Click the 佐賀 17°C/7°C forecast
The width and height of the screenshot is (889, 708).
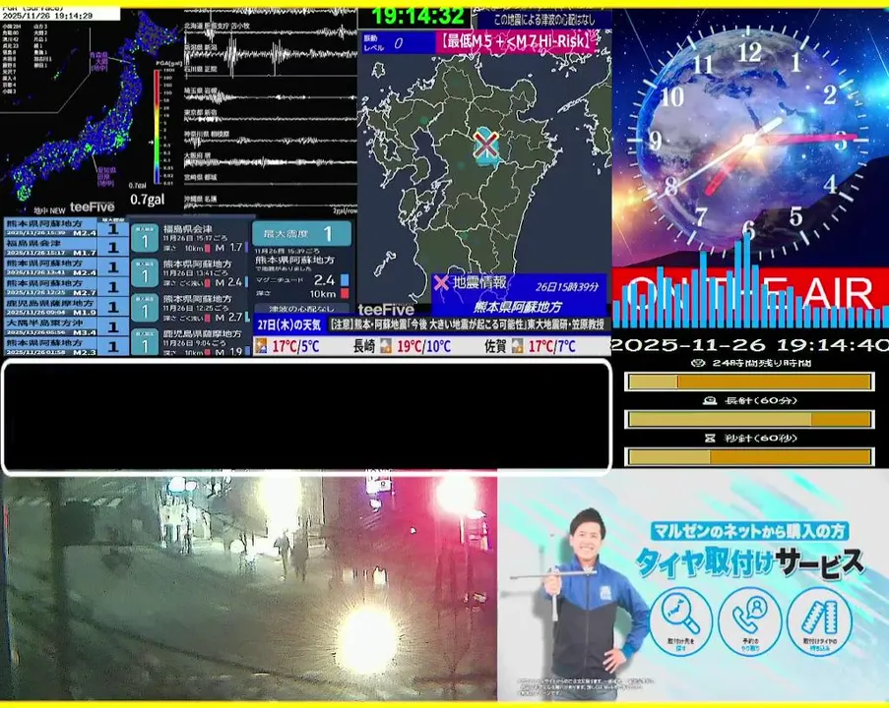(530, 345)
